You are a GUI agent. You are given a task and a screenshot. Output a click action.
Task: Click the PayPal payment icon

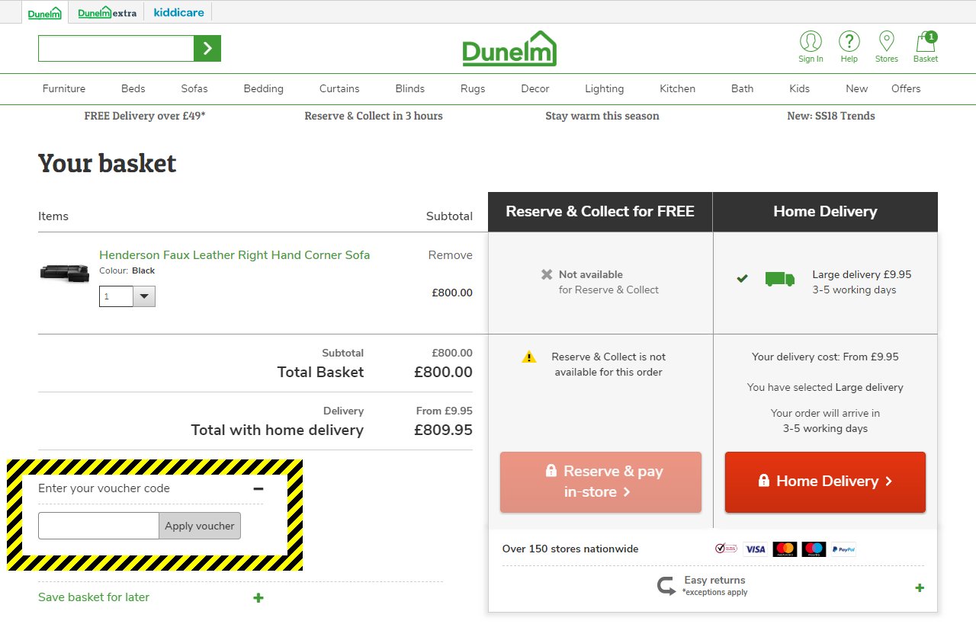843,549
